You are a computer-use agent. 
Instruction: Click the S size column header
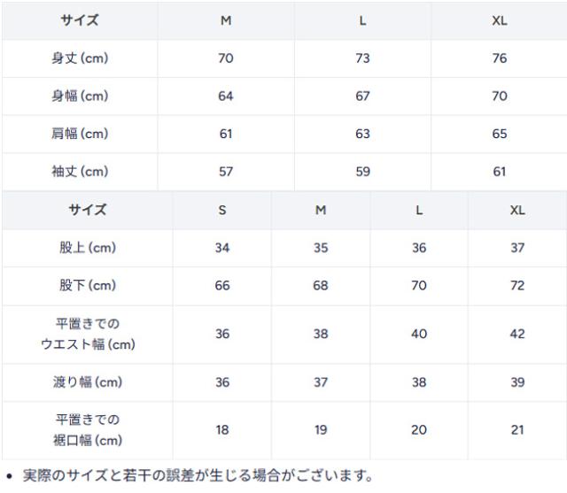[x=222, y=211]
